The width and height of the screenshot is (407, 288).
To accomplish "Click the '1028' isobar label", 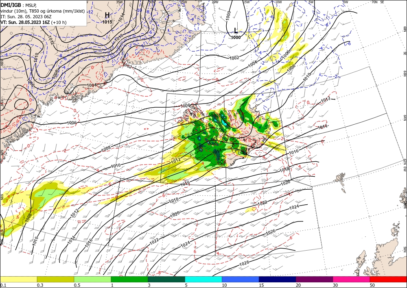I will (x=244, y=263).
